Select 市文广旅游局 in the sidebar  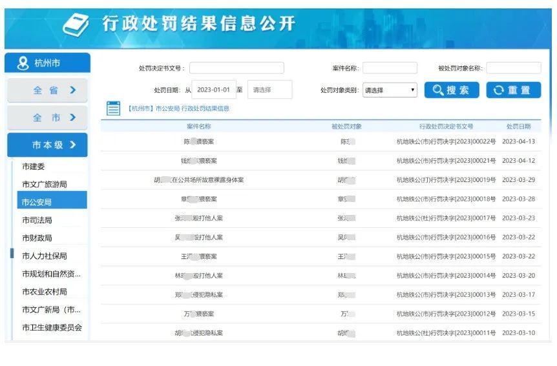(45, 185)
